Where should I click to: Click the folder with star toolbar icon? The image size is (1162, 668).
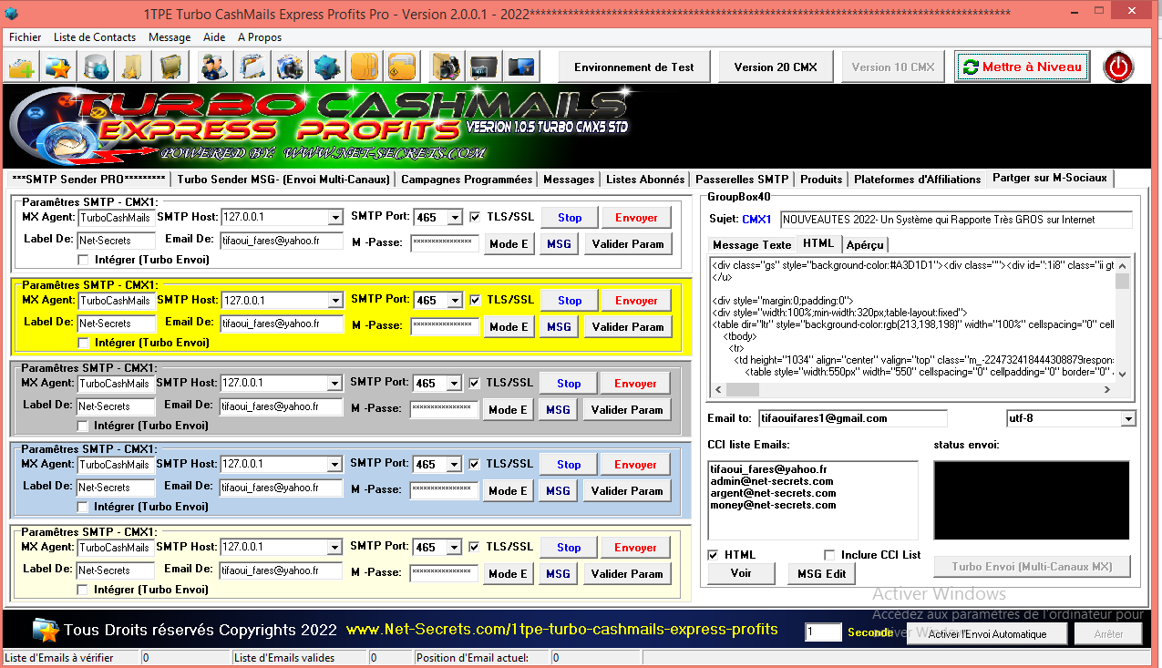[x=58, y=67]
